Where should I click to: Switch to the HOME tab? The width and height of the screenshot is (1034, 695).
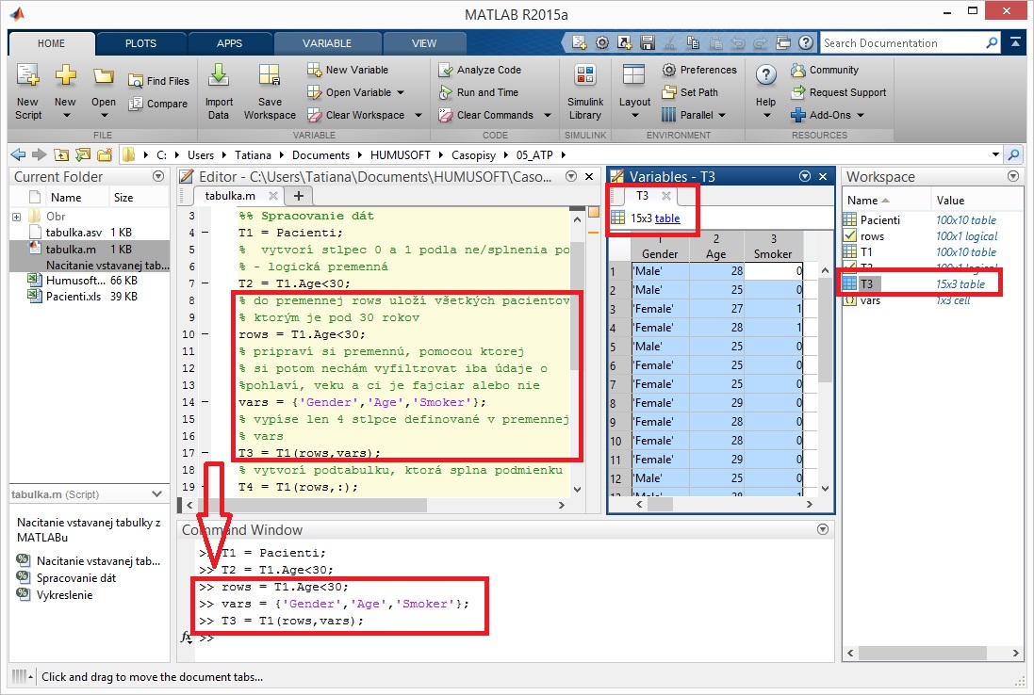point(52,43)
